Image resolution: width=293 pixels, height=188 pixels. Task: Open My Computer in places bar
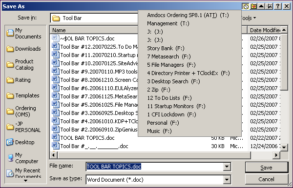[23, 158]
